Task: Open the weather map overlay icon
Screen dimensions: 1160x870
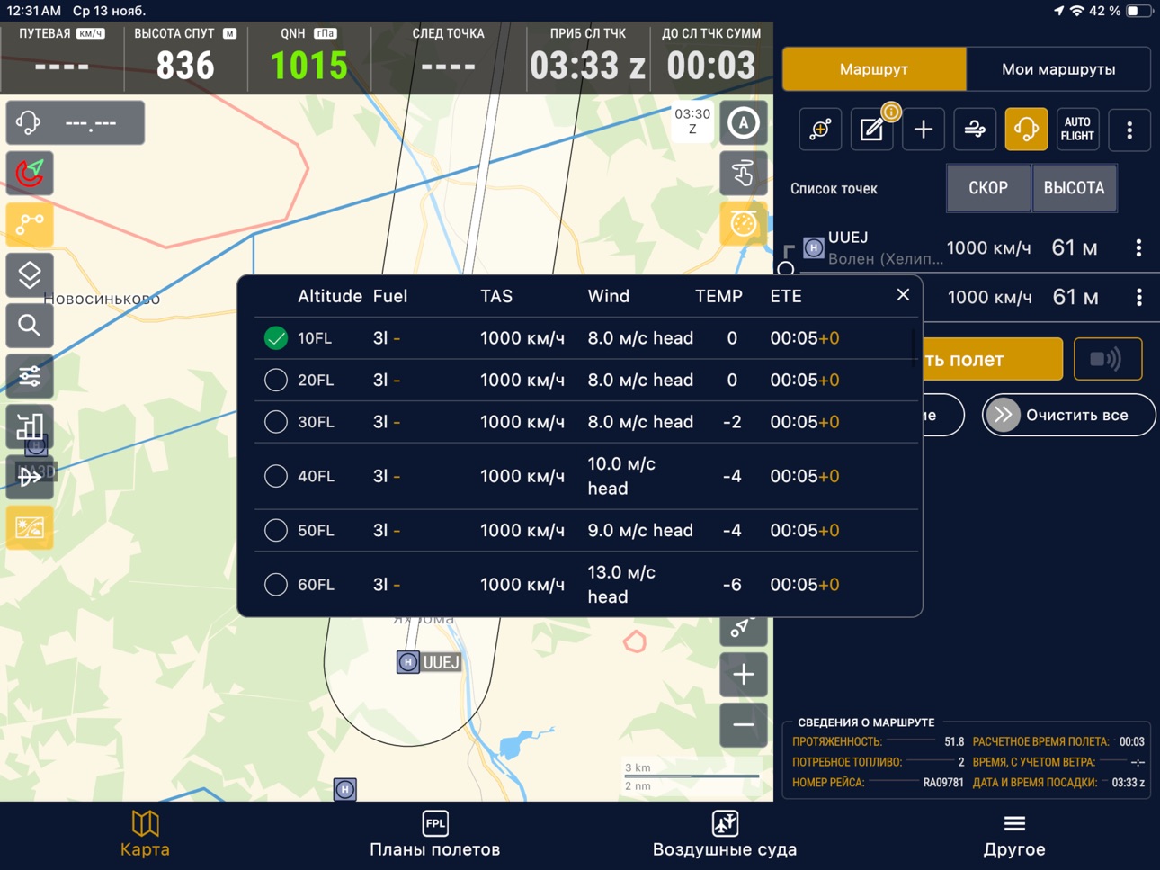Action: click(30, 527)
